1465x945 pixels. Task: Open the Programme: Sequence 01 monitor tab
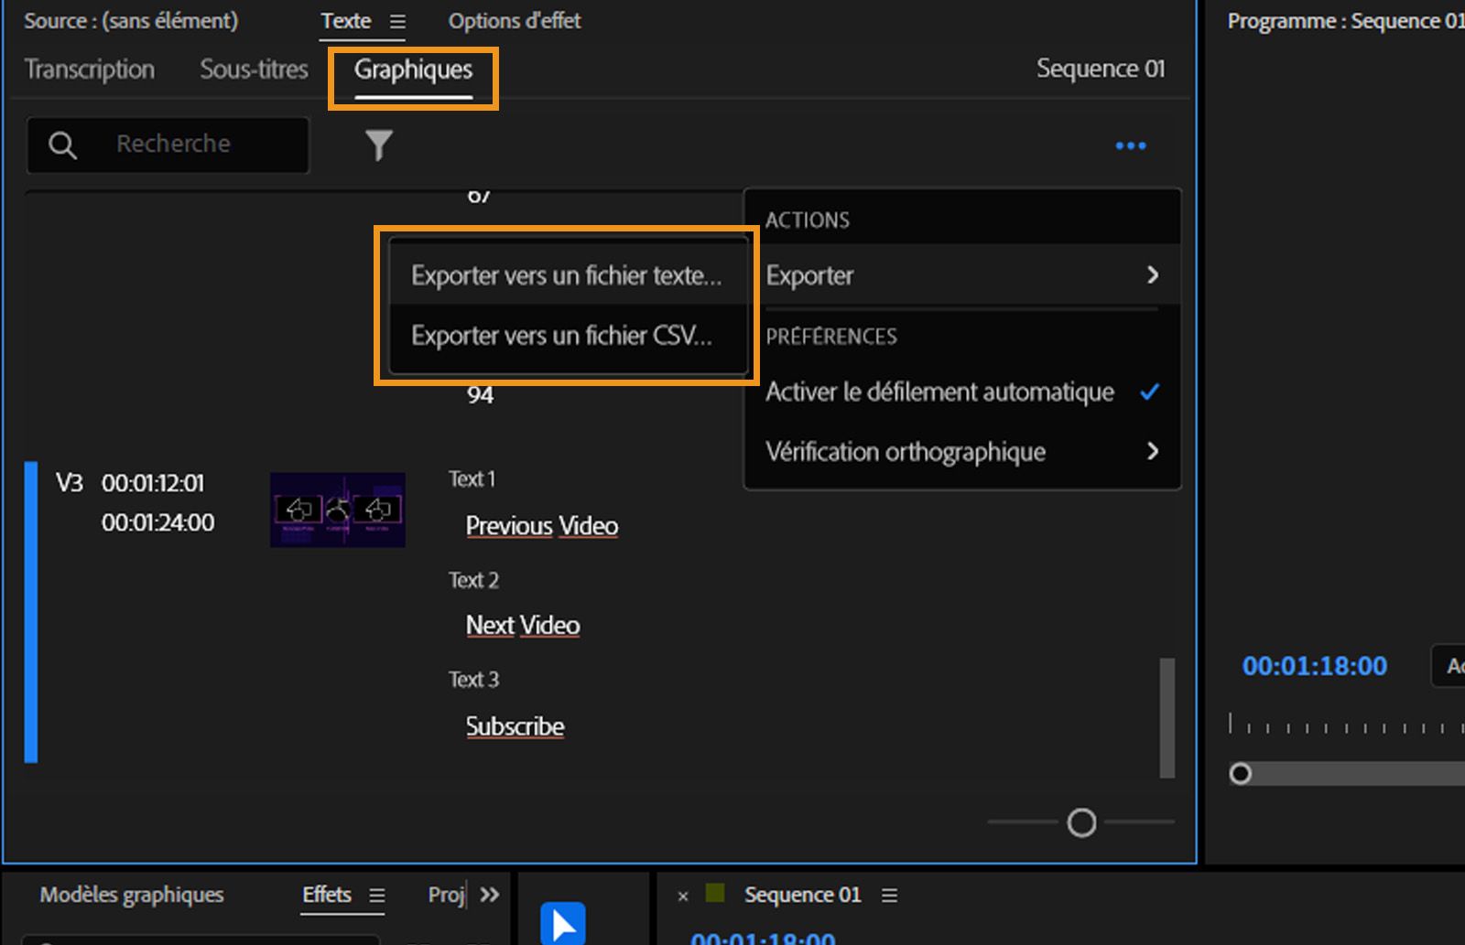(x=1346, y=21)
